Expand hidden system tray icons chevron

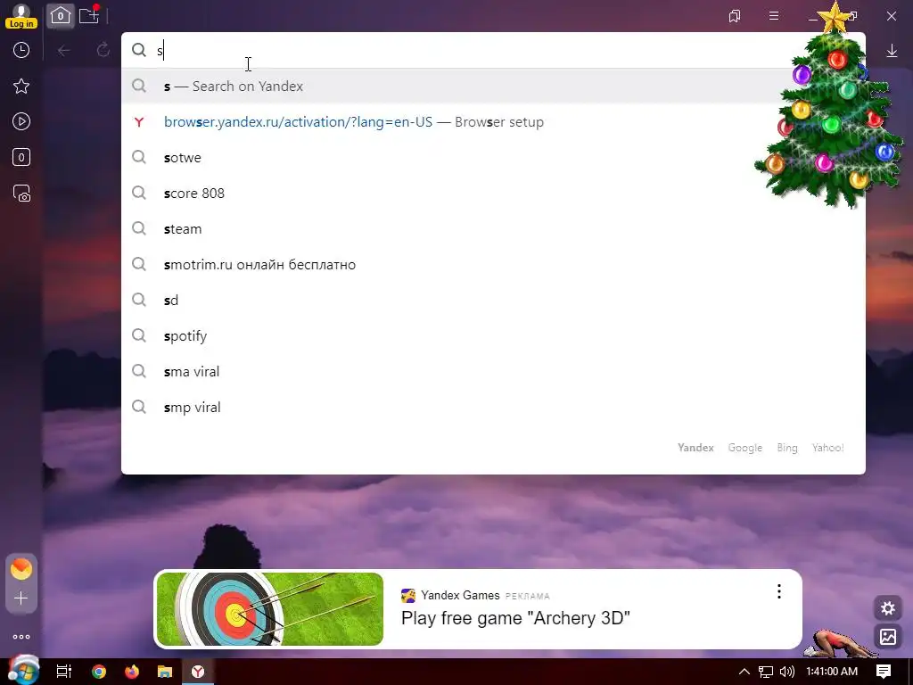(744, 672)
